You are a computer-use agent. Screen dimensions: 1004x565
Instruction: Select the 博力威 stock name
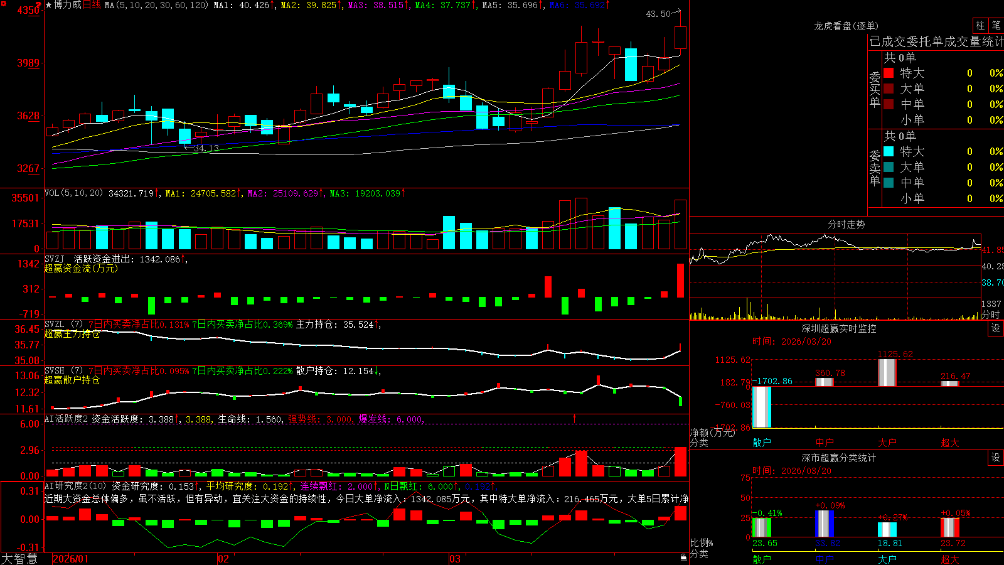pyautogui.click(x=68, y=5)
